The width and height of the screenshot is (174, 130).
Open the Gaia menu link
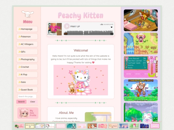coord(27,82)
